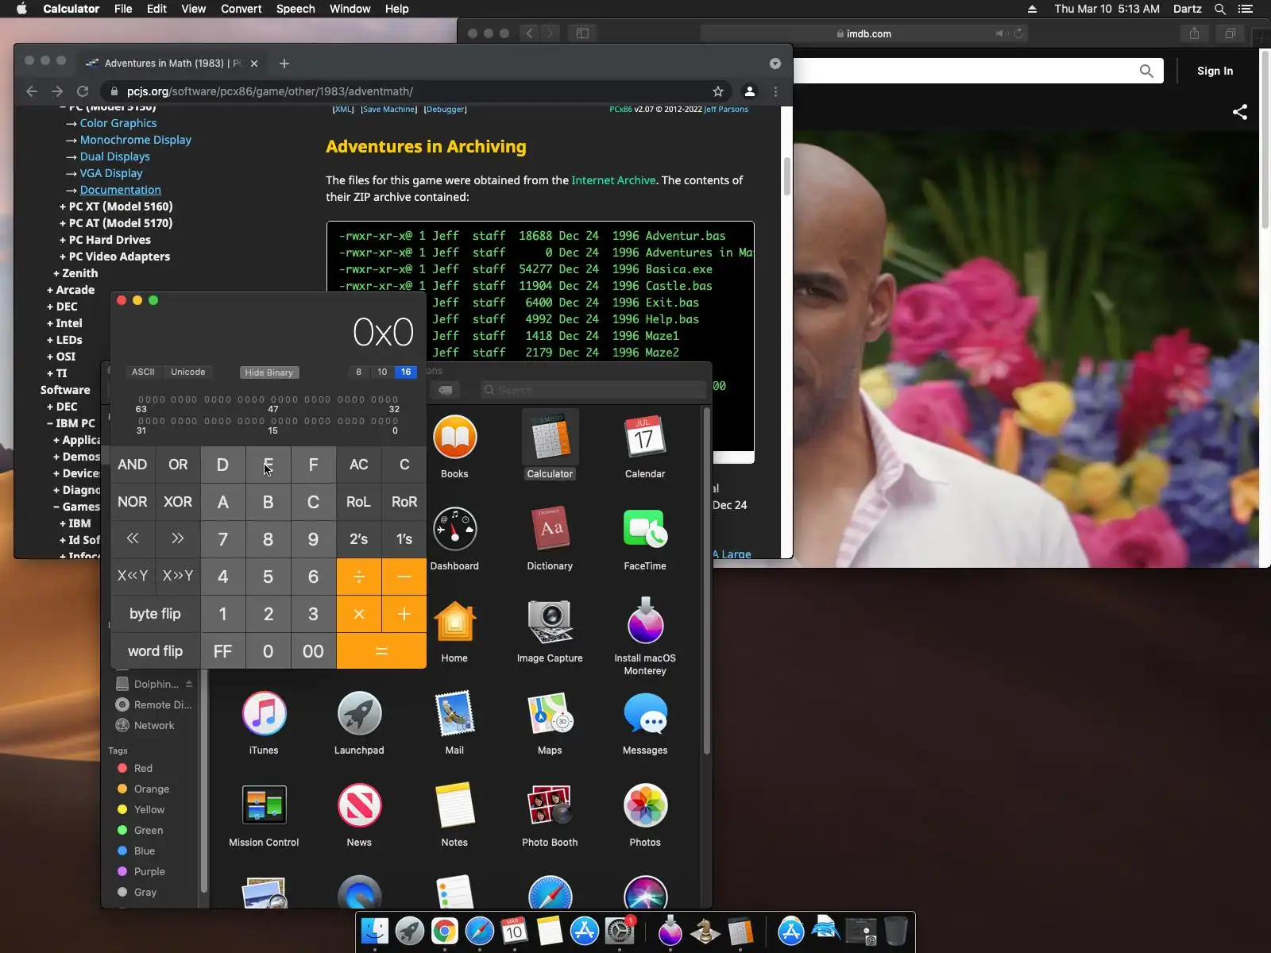1271x953 pixels.
Task: Open the News app icon
Action: click(359, 805)
